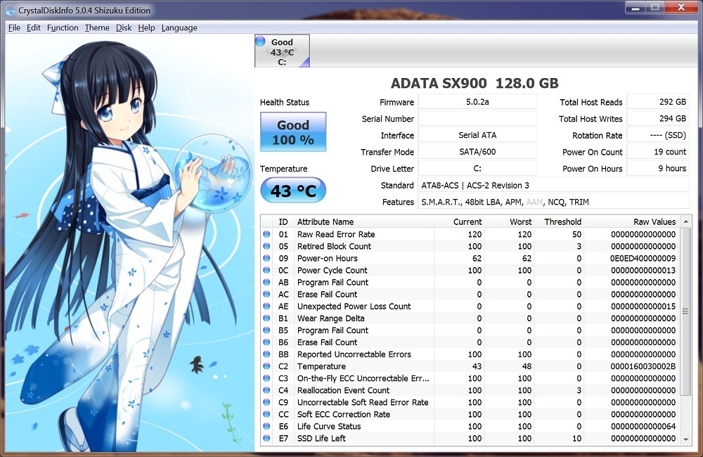Open the Disk menu
The width and height of the screenshot is (703, 457).
coord(124,28)
